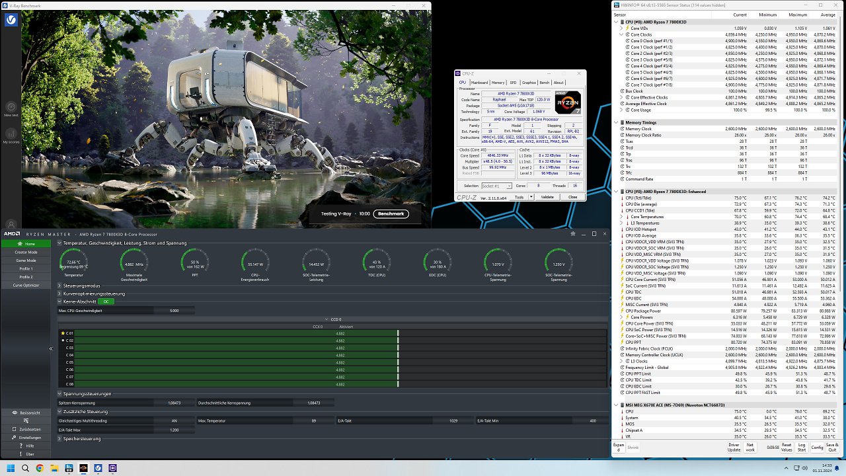
Task: Open taskbar Search
Action: coord(25,468)
